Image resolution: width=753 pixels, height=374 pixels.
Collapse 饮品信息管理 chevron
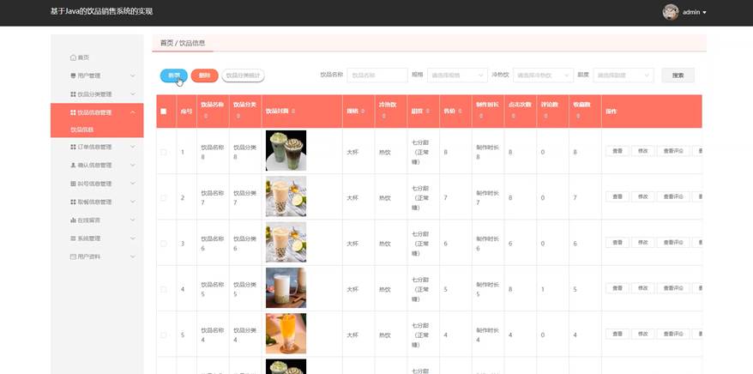(x=133, y=112)
